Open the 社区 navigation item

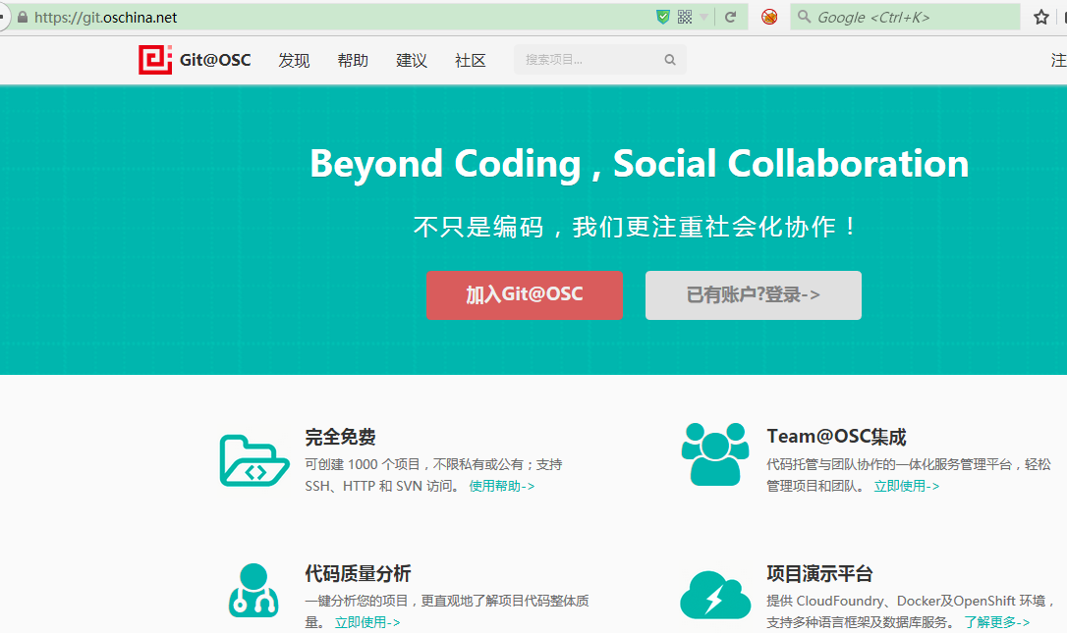471,61
